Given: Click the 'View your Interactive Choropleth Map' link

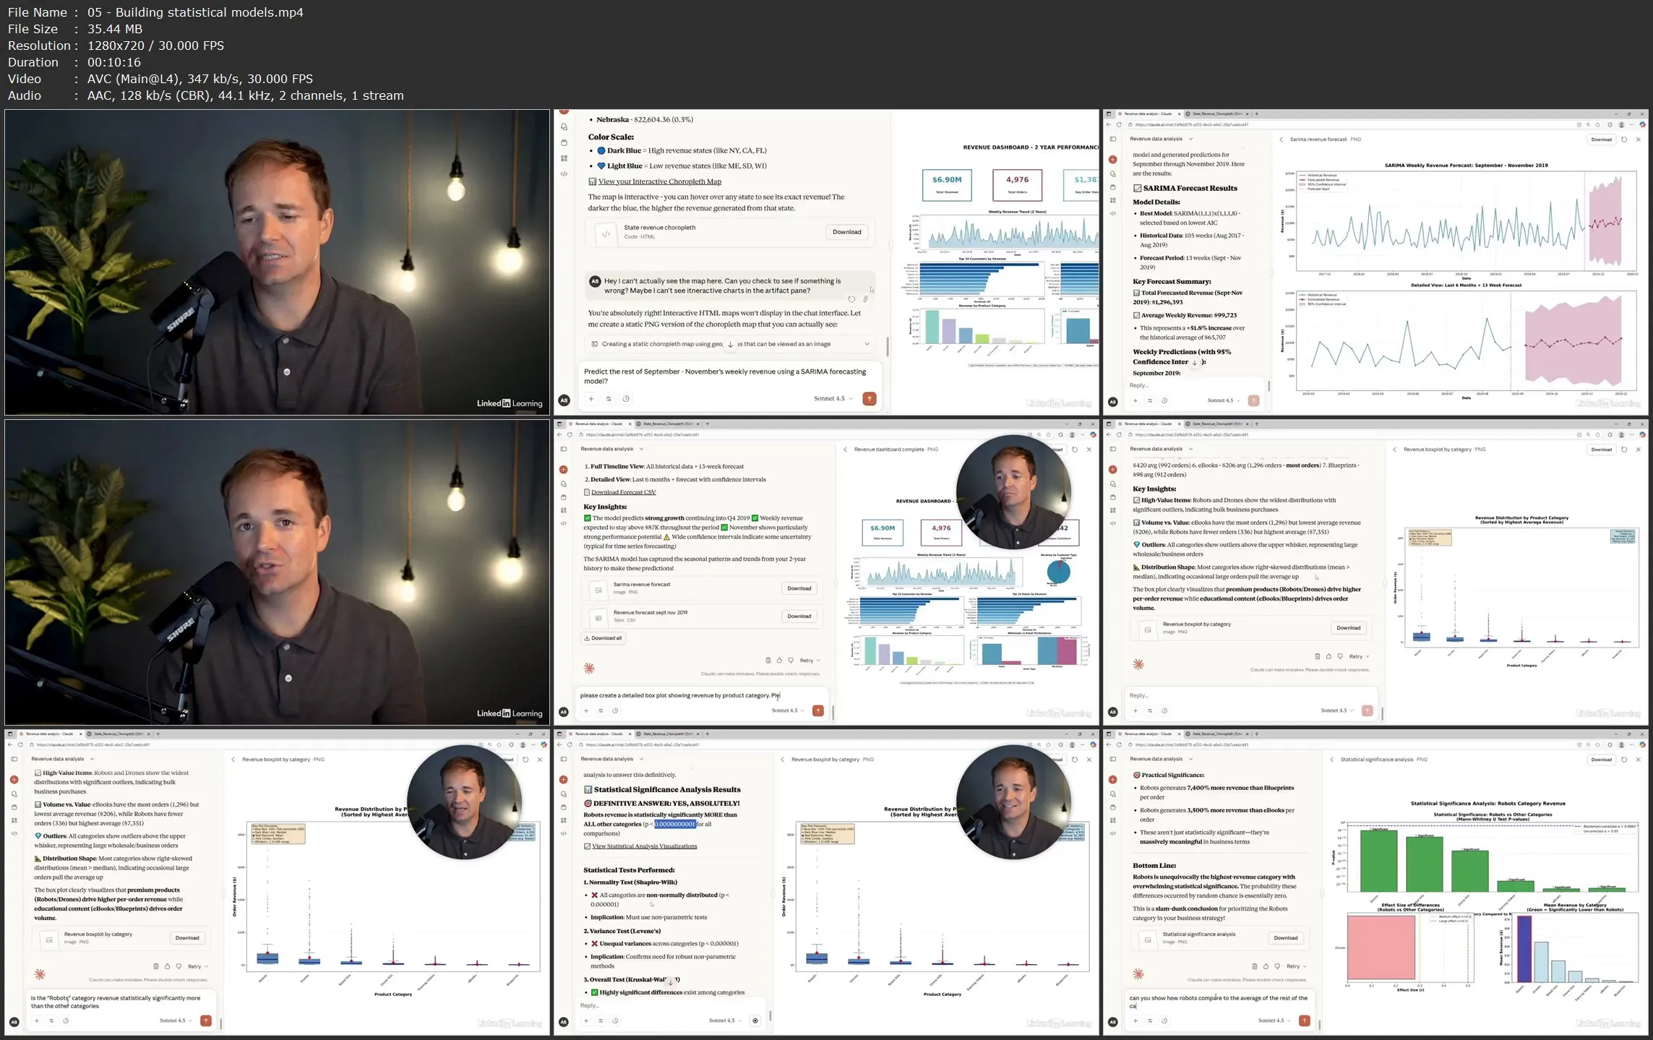Looking at the screenshot, I should click(658, 181).
